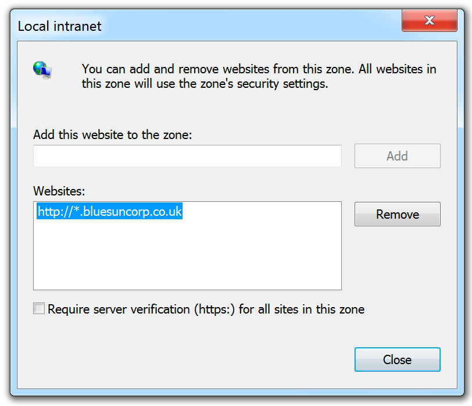Click the "Websites:" label above the list
Image resolution: width=472 pixels, height=406 pixels.
[x=59, y=191]
